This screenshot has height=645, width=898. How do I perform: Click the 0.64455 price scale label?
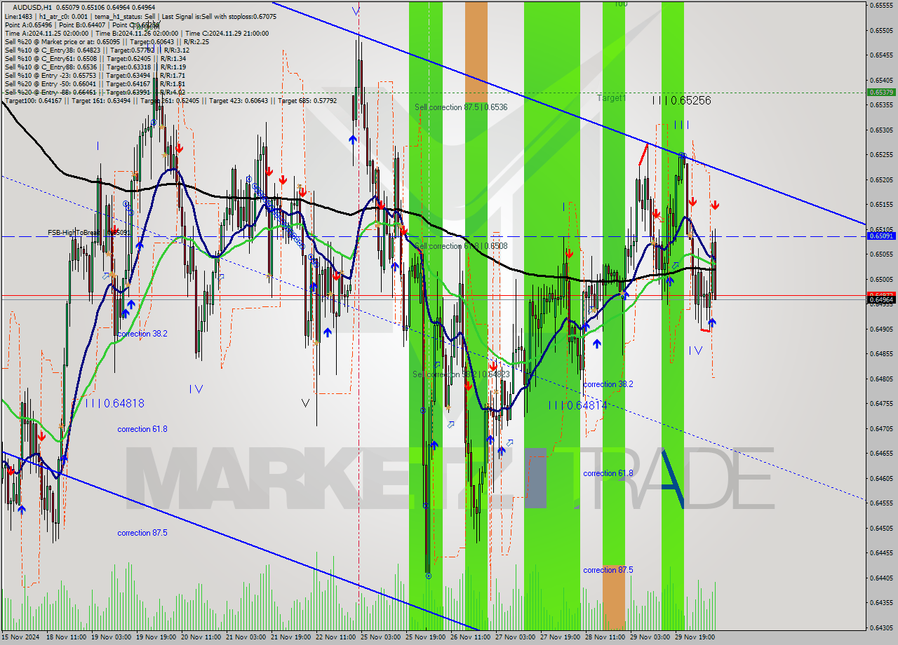[x=882, y=552]
